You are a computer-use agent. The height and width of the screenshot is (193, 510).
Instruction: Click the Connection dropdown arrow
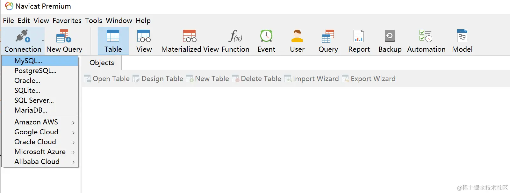coord(43,41)
